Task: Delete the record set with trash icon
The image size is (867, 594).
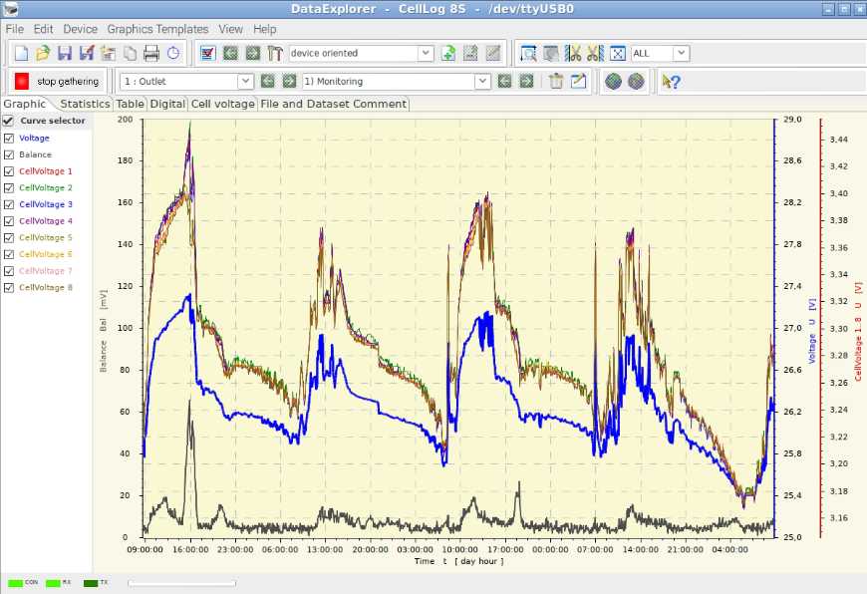Action: tap(556, 82)
